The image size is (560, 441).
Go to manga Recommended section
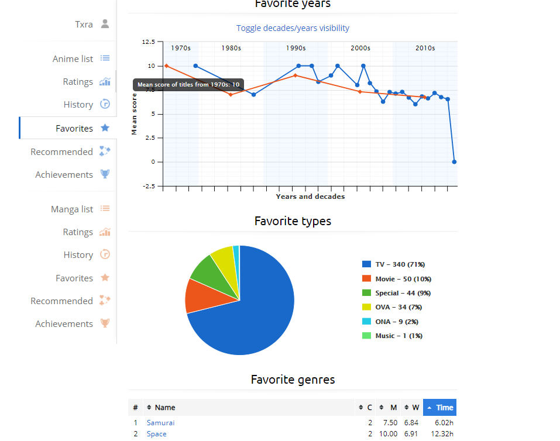61,301
